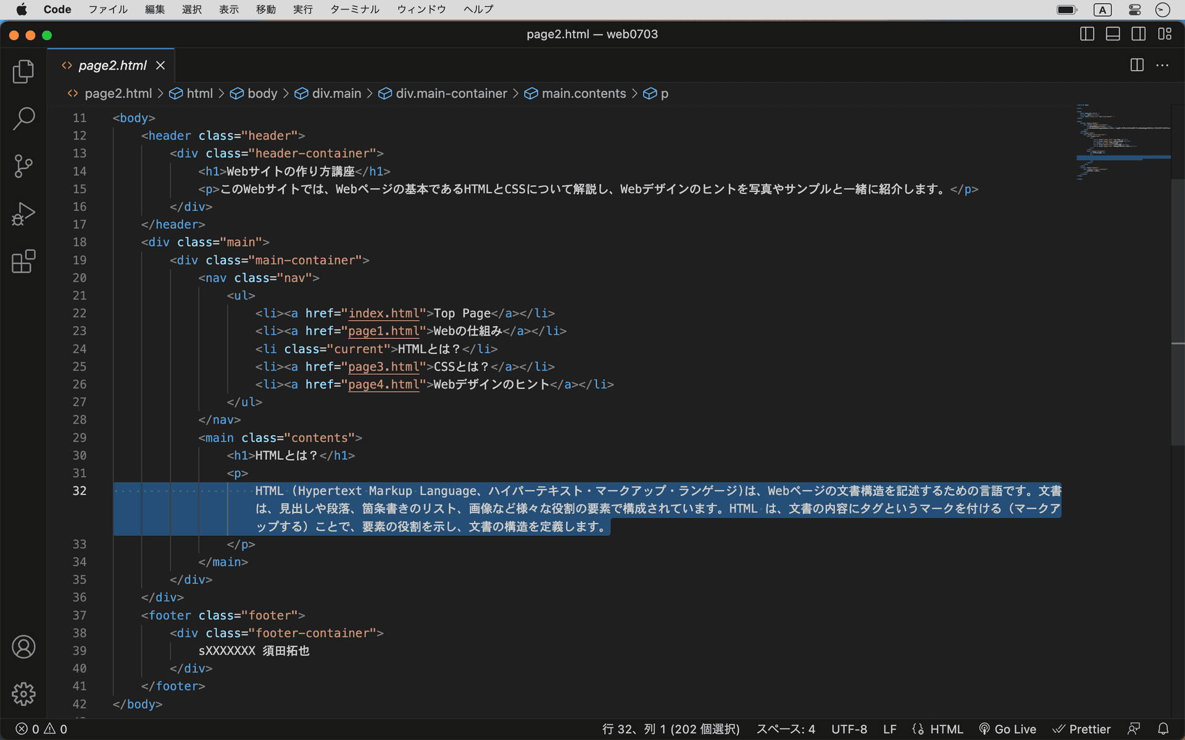Screen dimensions: 1185x740
Task: Open the 移動 menu
Action: tap(266, 9)
